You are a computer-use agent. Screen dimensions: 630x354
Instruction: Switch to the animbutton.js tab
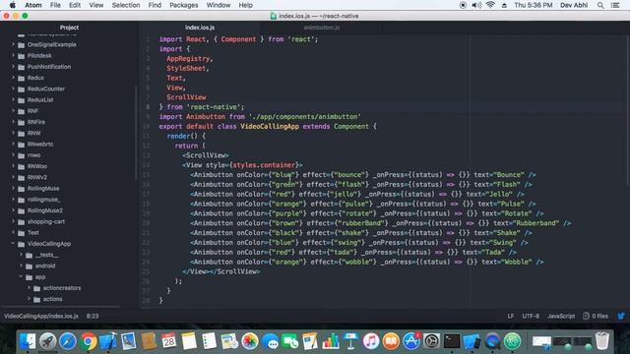click(x=322, y=28)
